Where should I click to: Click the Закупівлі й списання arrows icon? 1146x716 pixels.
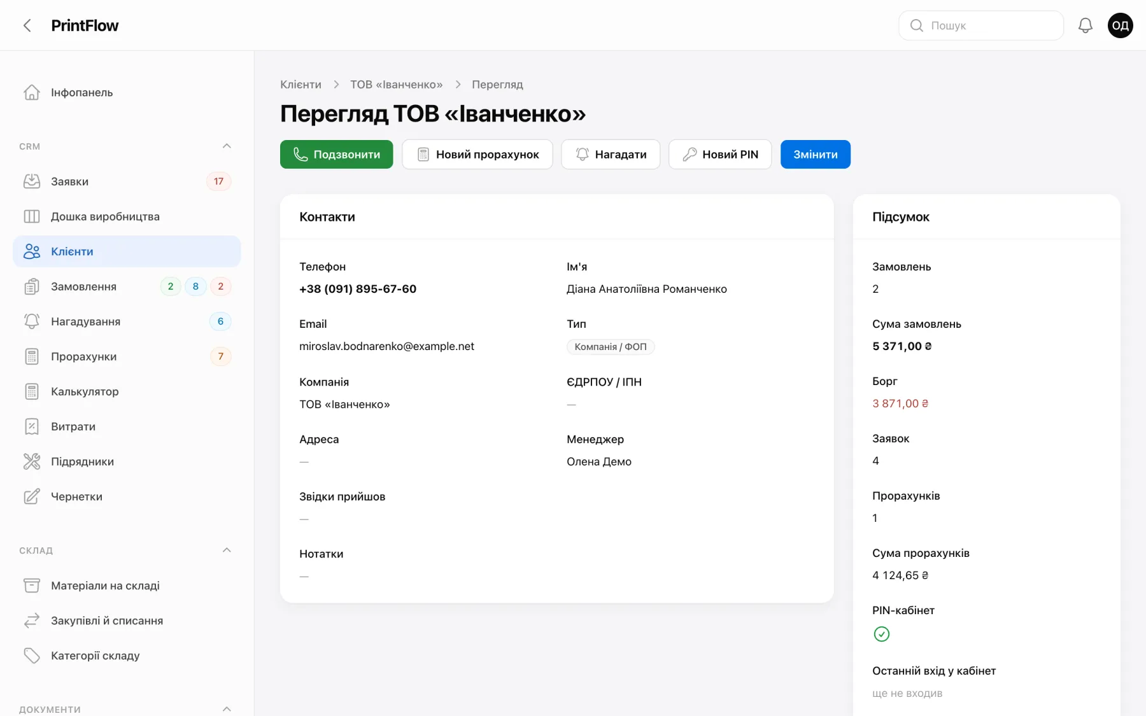click(x=32, y=621)
